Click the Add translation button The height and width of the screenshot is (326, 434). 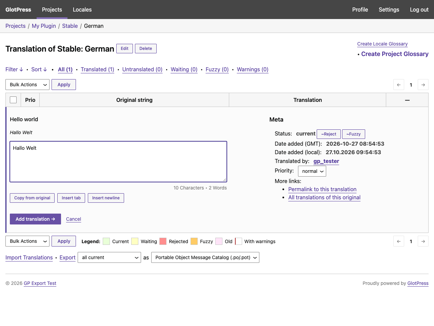coord(35,219)
